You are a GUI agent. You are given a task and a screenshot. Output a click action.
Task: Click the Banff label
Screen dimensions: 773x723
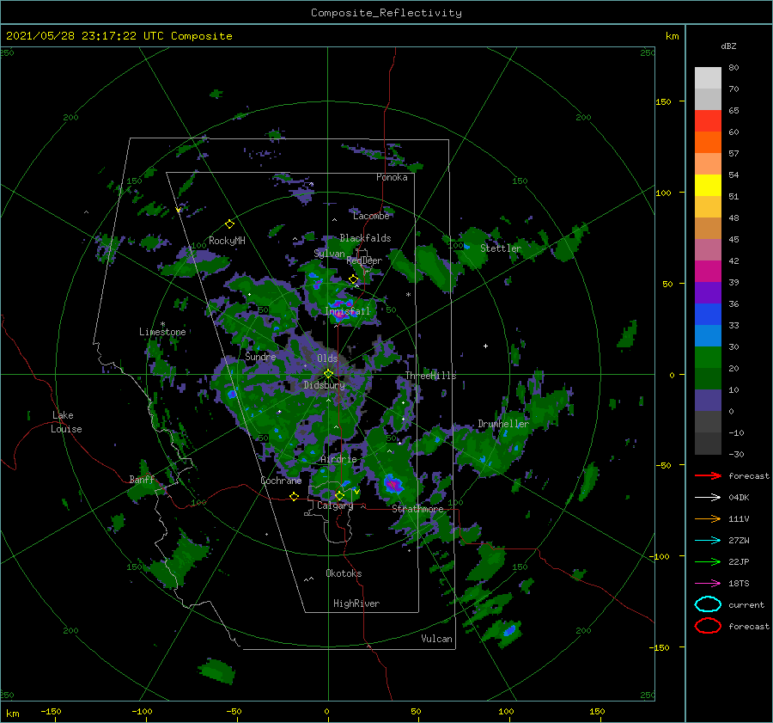pyautogui.click(x=142, y=479)
